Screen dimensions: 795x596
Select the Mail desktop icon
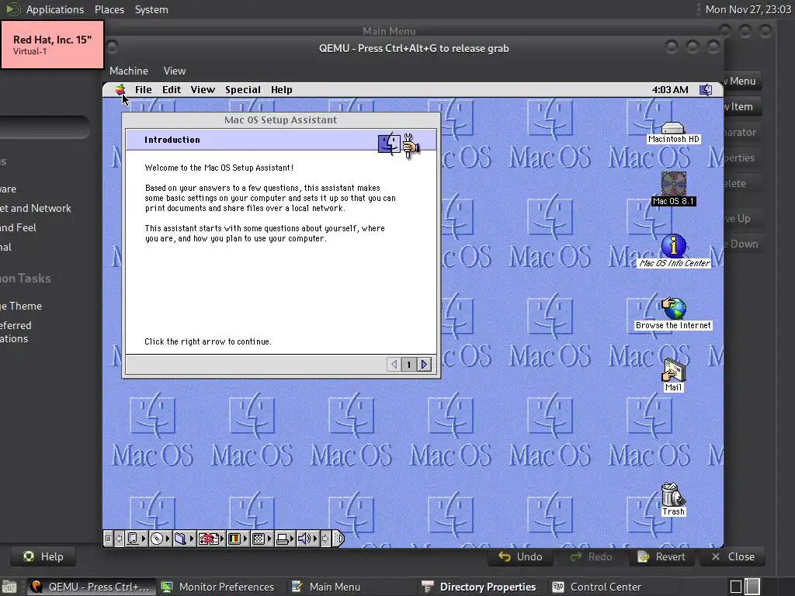coord(673,376)
